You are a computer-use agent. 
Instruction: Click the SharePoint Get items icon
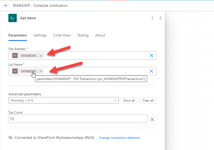(13, 18)
